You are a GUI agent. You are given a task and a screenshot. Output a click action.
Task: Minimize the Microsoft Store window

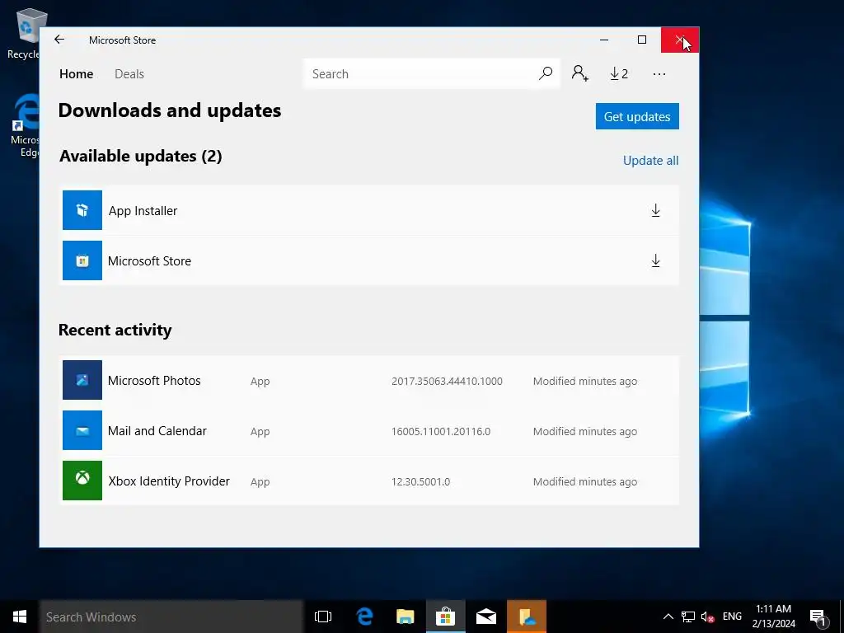[x=604, y=40]
